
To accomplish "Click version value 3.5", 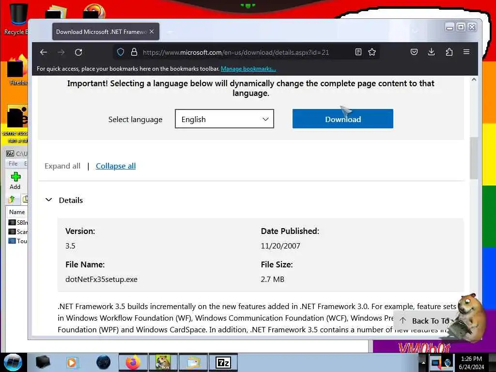I will [x=70, y=246].
